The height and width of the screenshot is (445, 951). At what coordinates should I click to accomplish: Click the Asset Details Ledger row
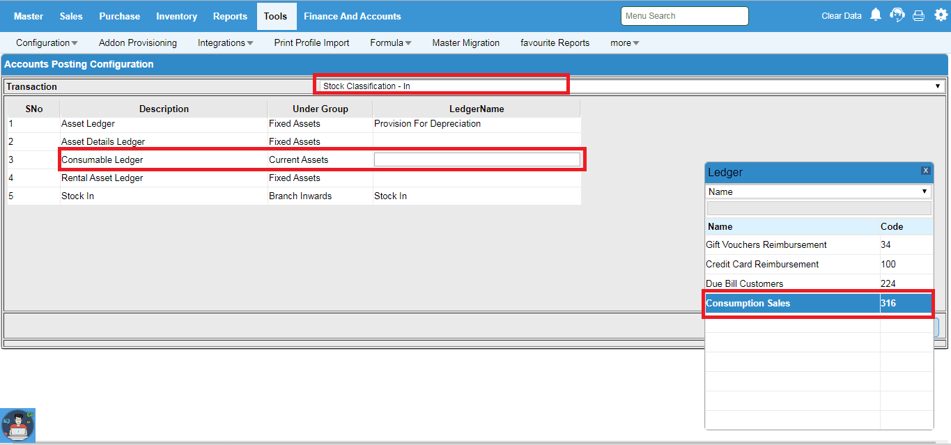click(293, 142)
